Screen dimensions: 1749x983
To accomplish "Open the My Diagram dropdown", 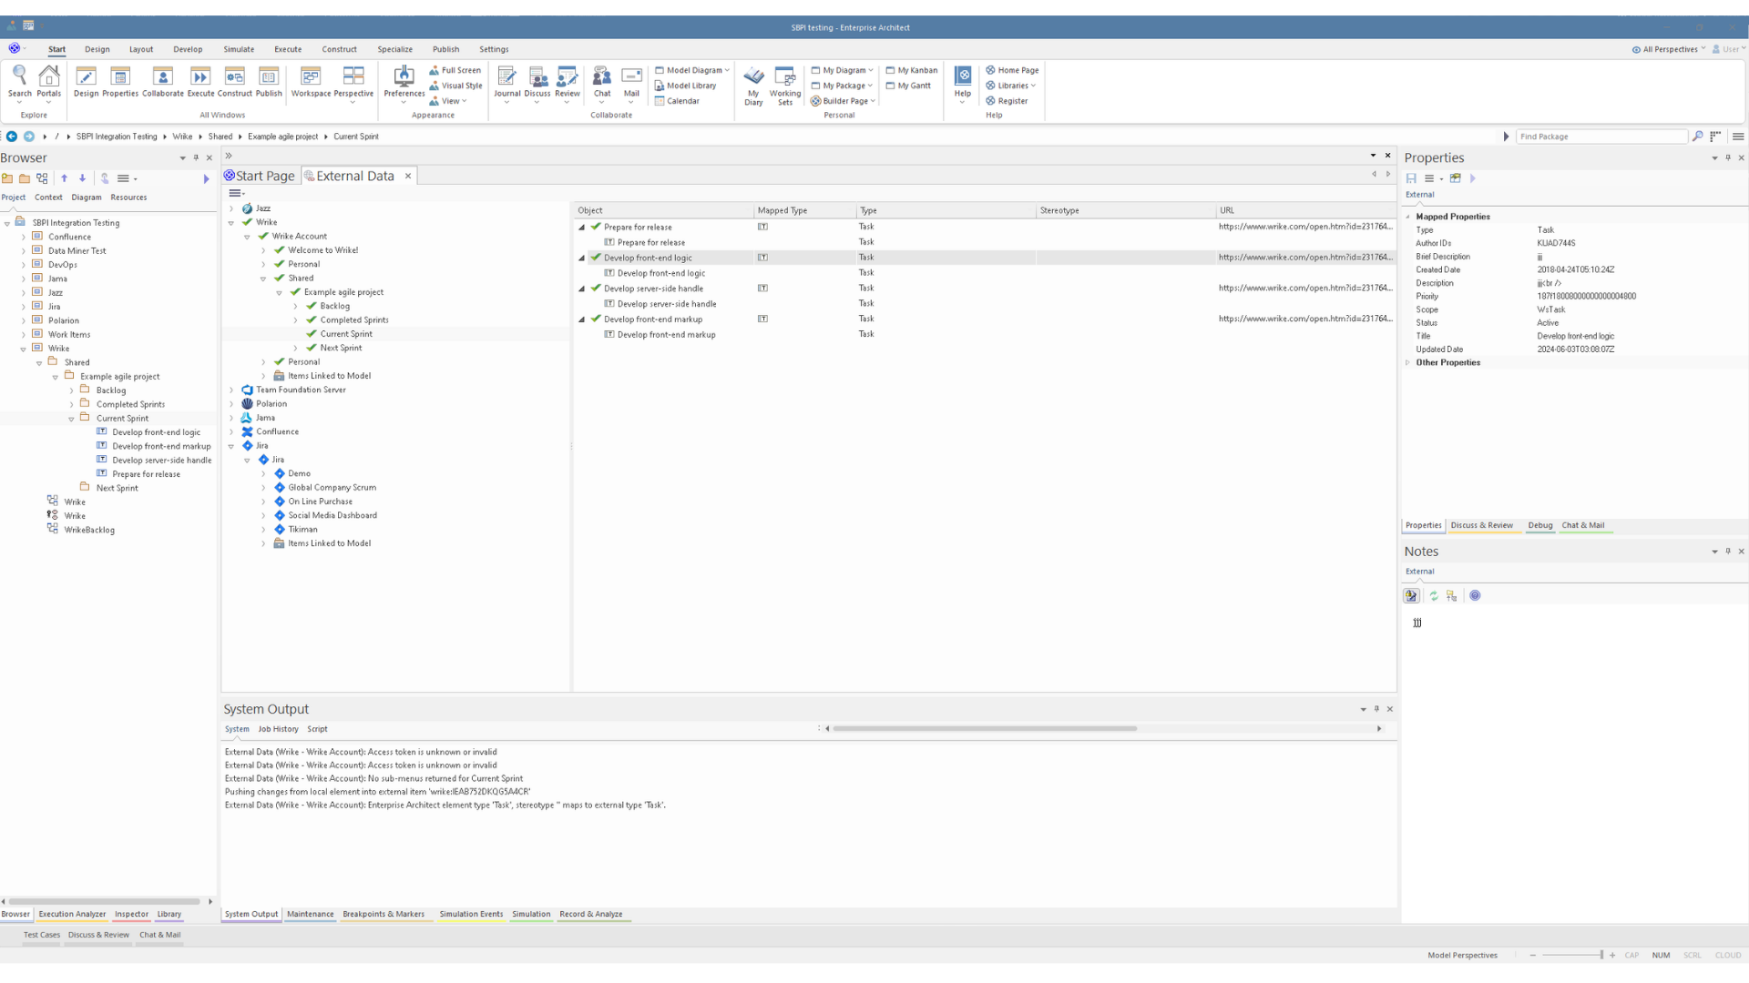I will coord(842,70).
